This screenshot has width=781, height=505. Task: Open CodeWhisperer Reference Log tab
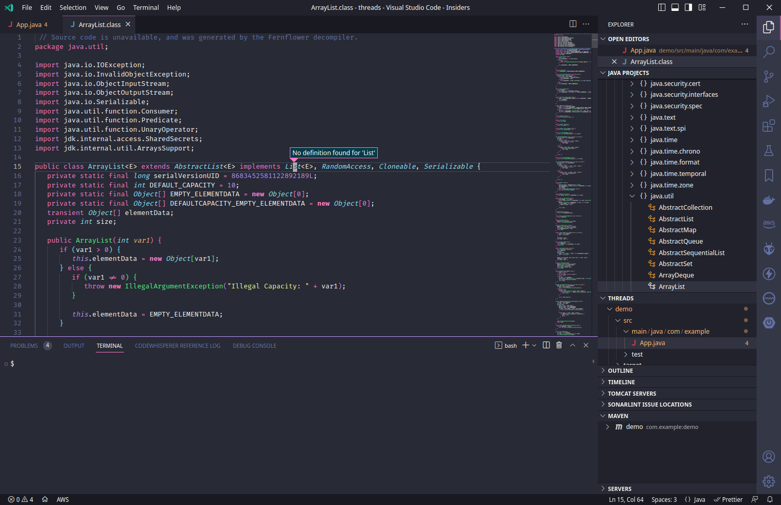tap(177, 346)
